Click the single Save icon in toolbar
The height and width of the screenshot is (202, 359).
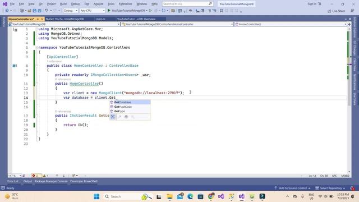[34, 11]
